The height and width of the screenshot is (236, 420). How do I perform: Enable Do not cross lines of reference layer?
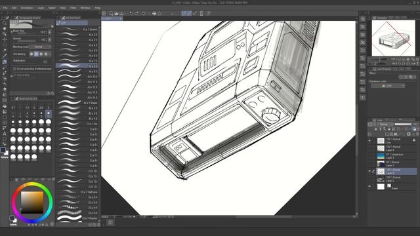(x=14, y=69)
